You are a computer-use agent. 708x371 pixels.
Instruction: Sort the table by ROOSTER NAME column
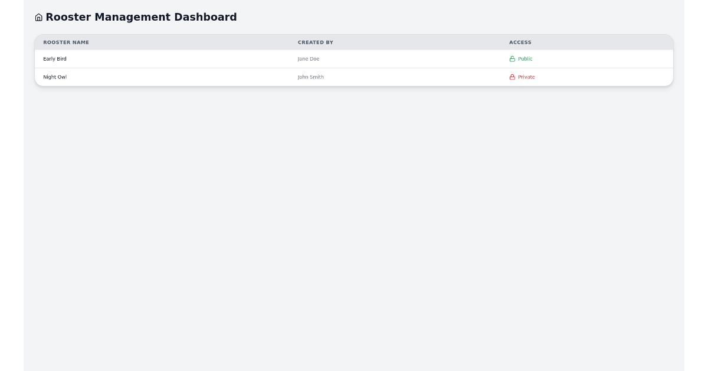coord(65,42)
